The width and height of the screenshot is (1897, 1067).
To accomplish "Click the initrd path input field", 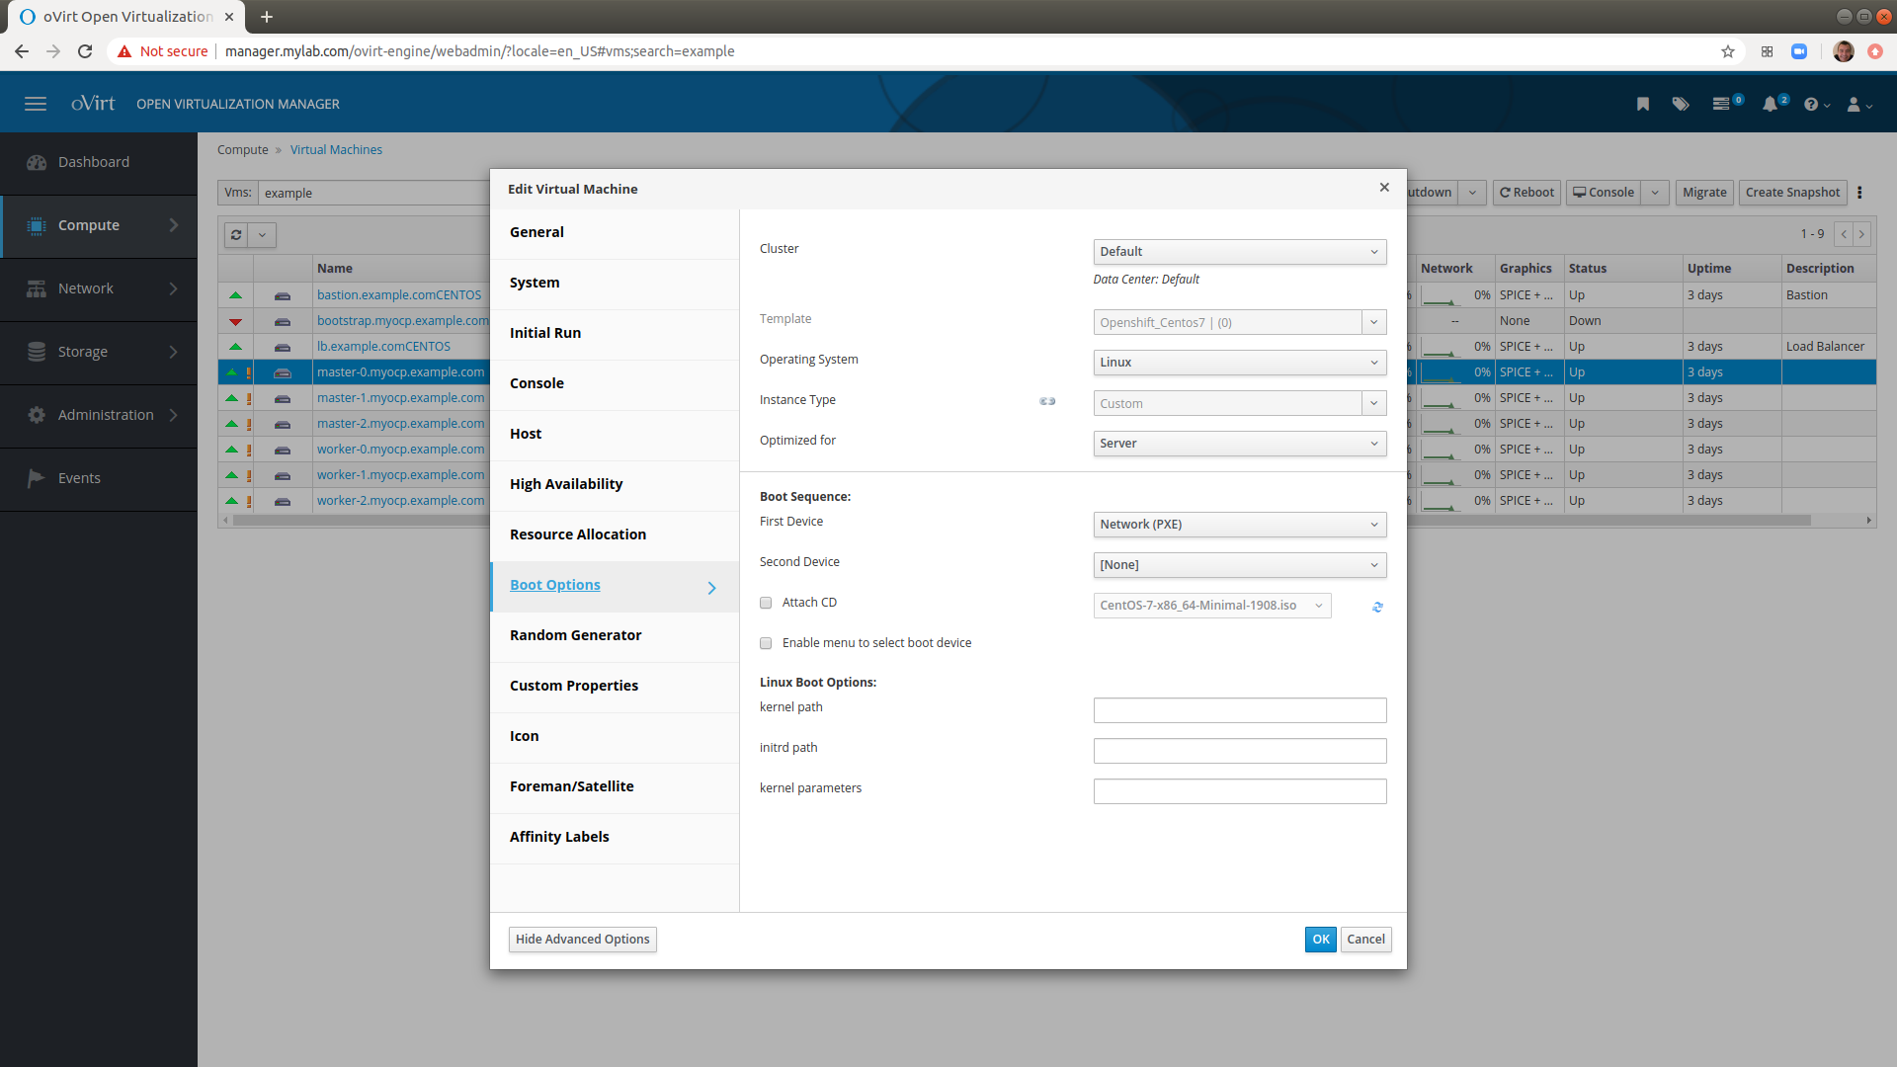I will 1240,751.
